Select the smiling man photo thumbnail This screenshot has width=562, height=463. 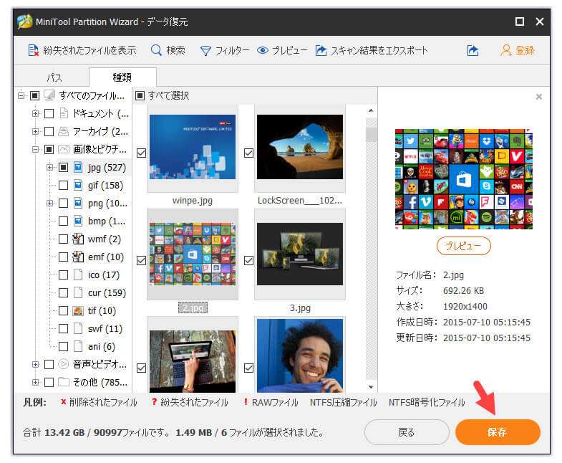[300, 355]
